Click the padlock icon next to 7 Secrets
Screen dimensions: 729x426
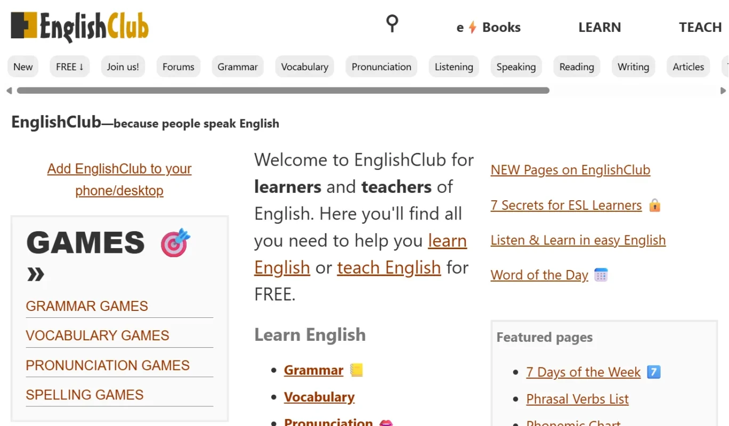click(655, 204)
